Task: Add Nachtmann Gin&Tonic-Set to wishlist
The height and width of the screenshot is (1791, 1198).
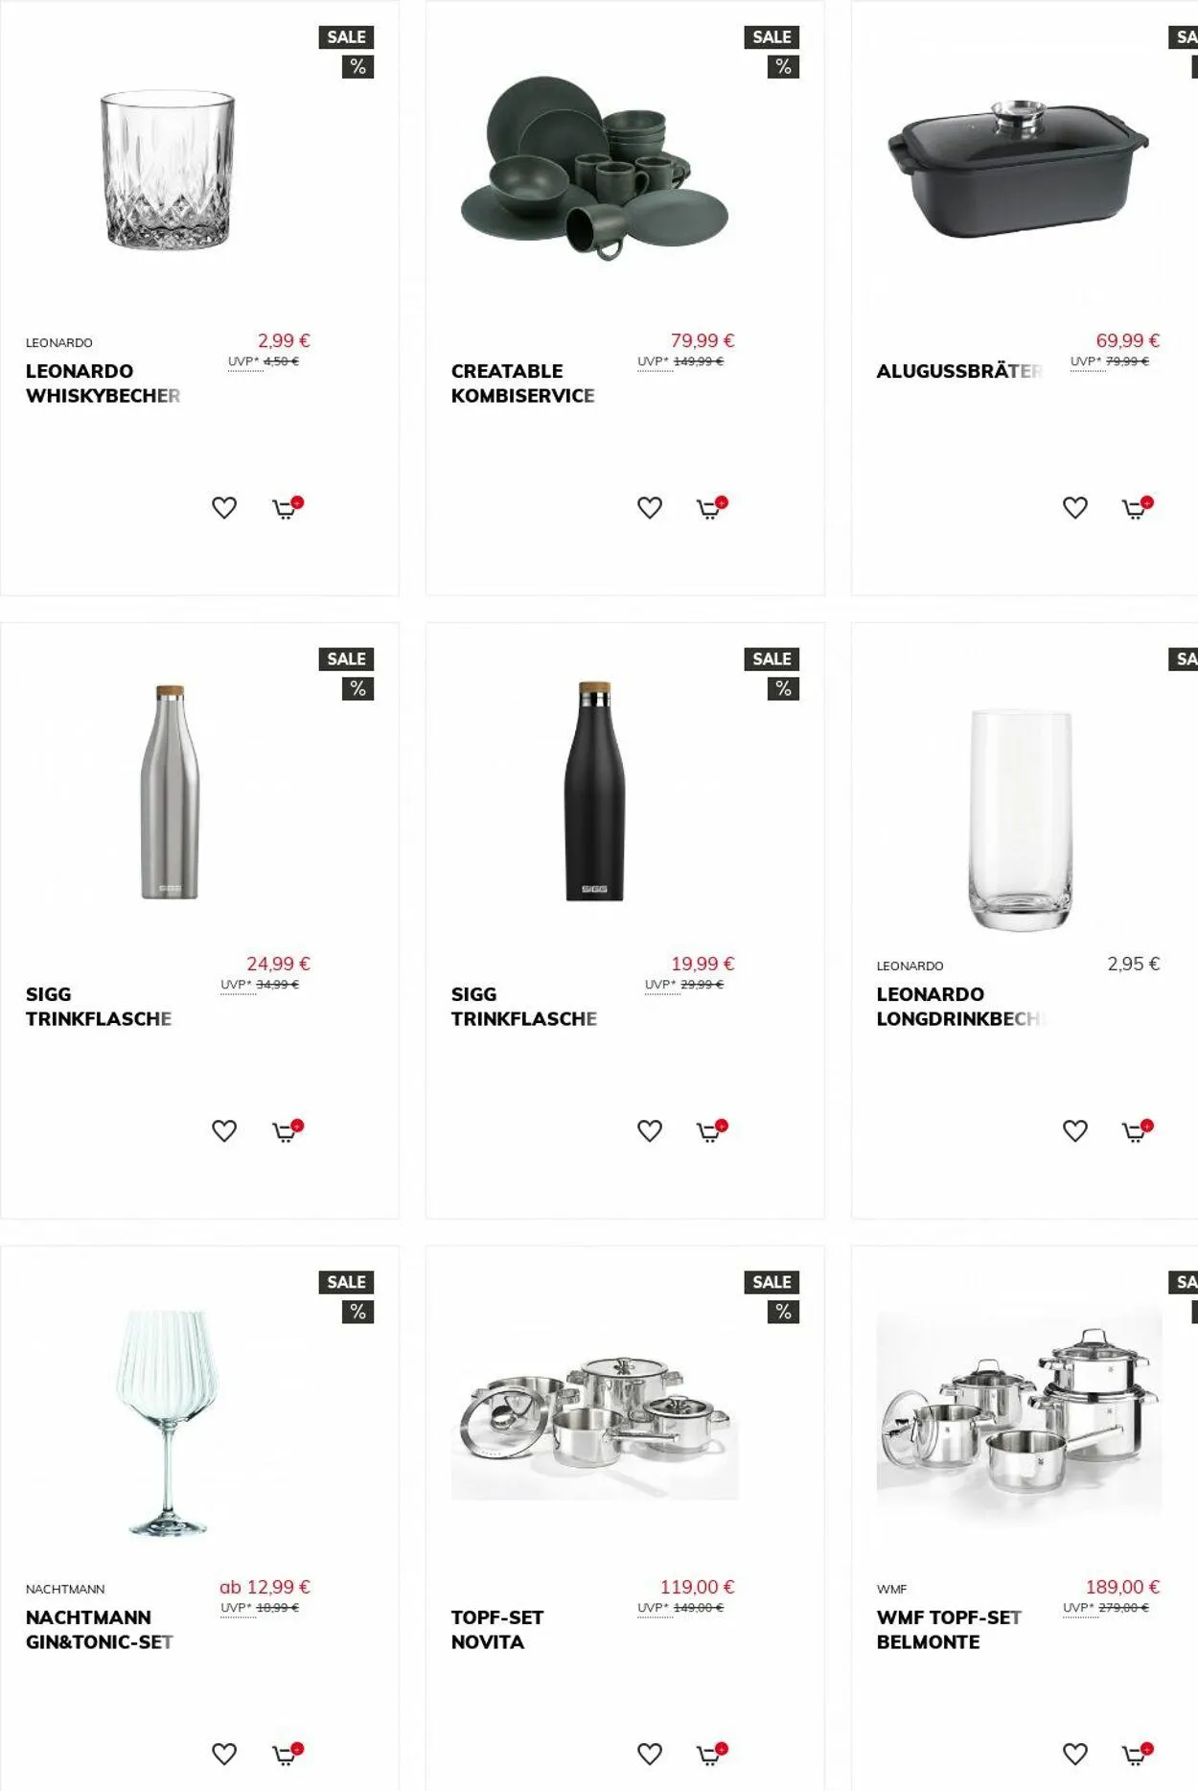Action: pyautogui.click(x=224, y=1755)
